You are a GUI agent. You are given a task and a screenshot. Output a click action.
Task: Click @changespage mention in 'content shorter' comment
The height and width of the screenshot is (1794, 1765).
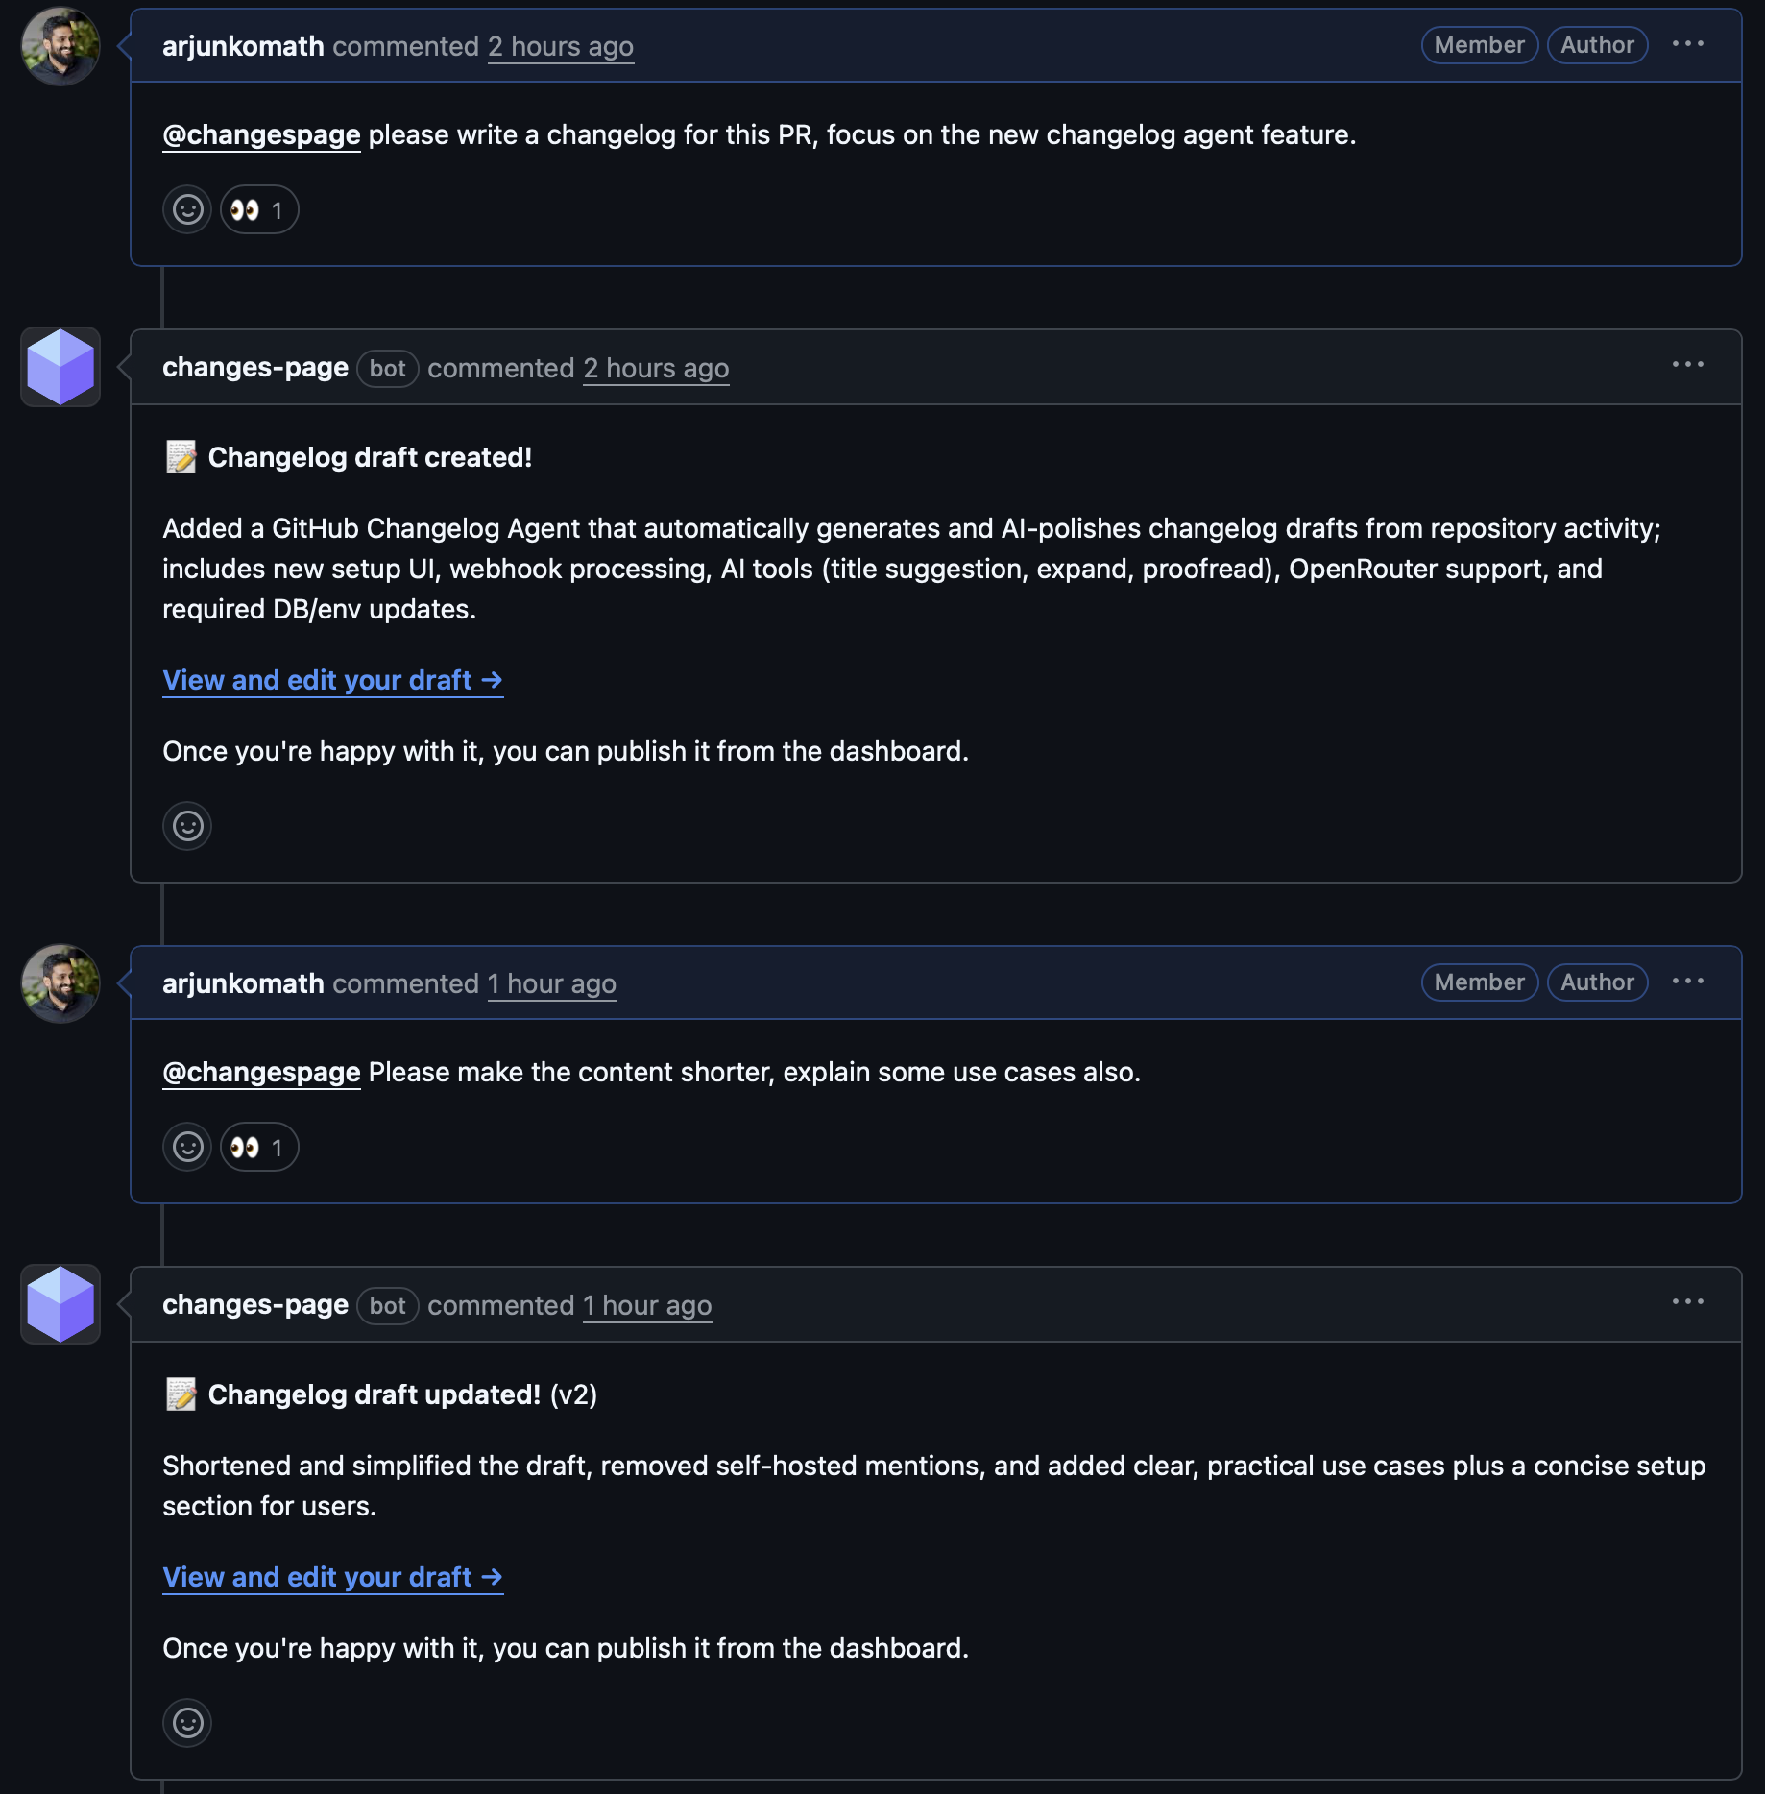pos(261,1072)
